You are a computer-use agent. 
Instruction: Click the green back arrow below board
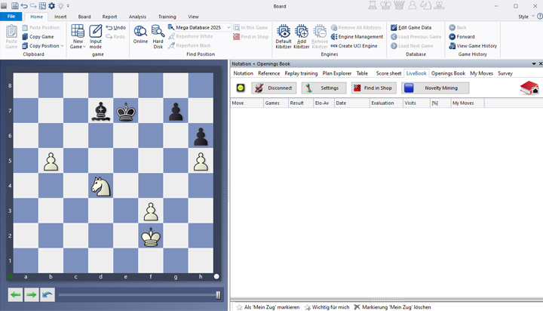coord(16,294)
